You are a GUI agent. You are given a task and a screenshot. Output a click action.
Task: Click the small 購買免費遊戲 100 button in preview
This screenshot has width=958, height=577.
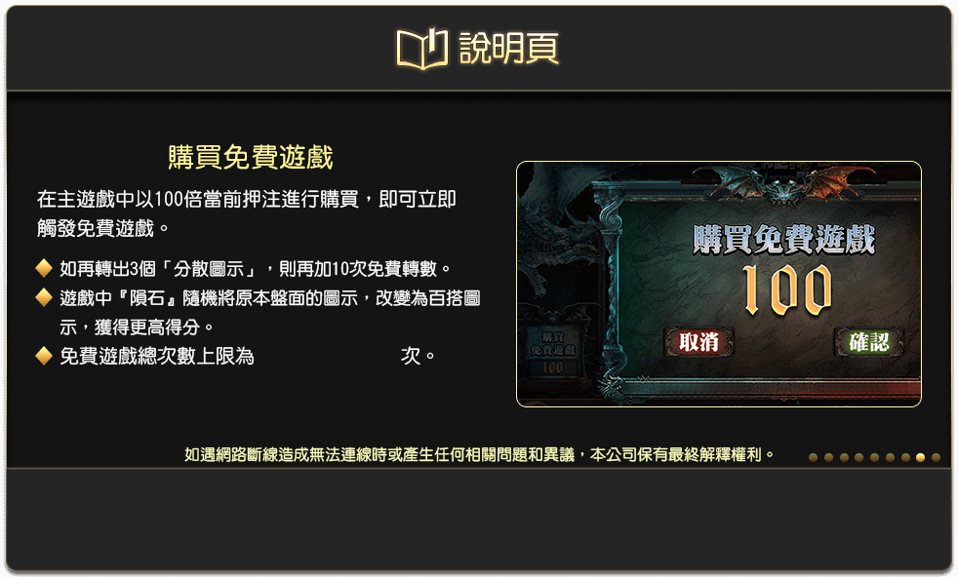553,352
